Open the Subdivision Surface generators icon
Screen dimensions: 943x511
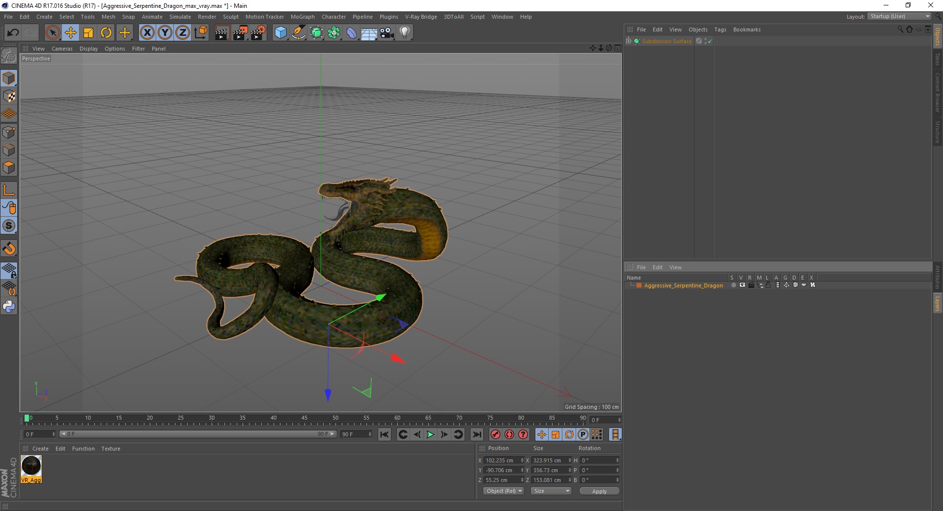coord(317,33)
